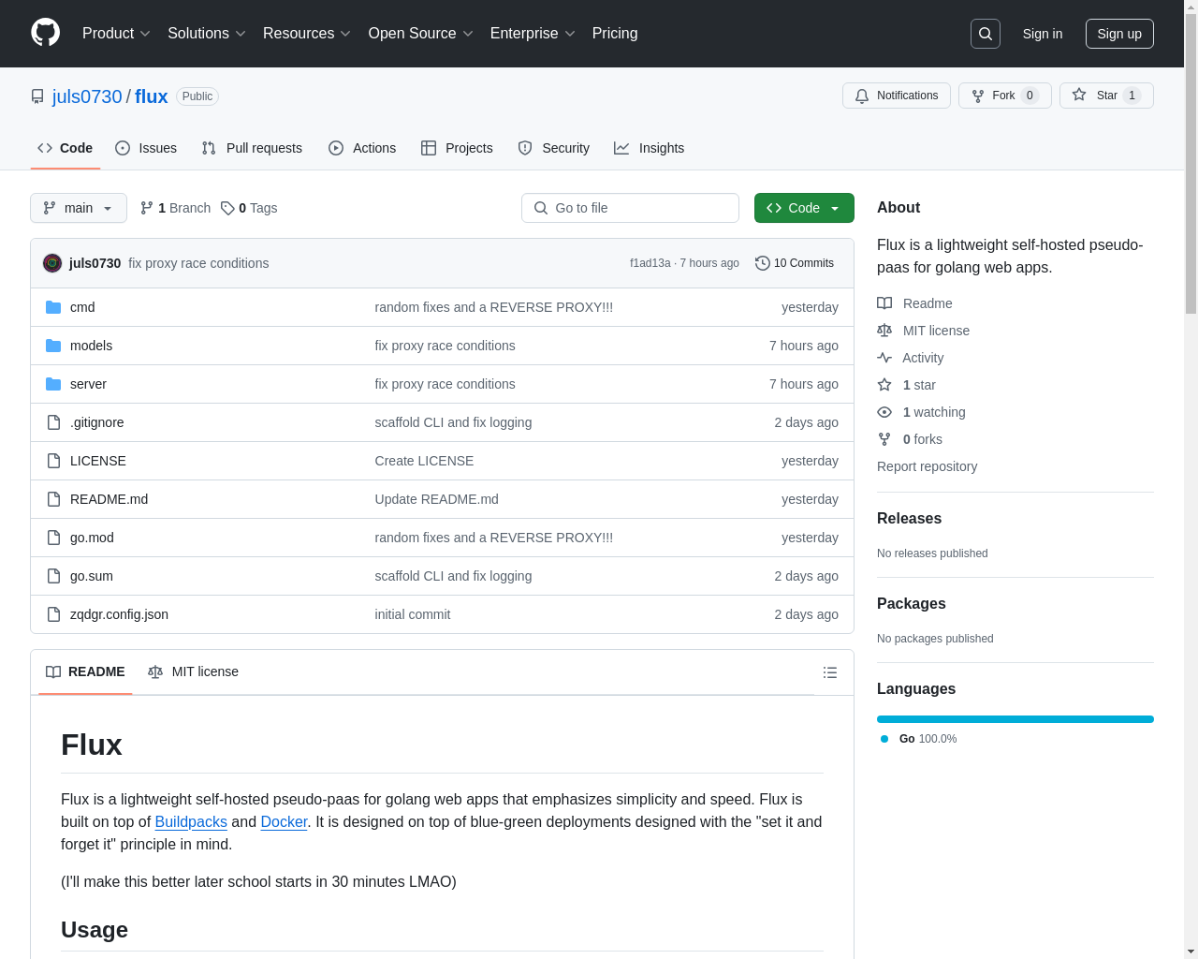Open the main branch selector
Image resolution: width=1198 pixels, height=959 pixels.
pos(78,208)
